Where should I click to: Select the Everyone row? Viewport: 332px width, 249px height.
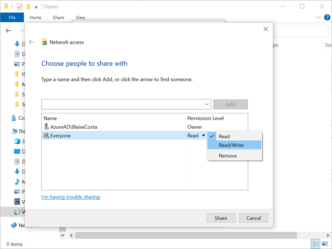click(x=125, y=136)
